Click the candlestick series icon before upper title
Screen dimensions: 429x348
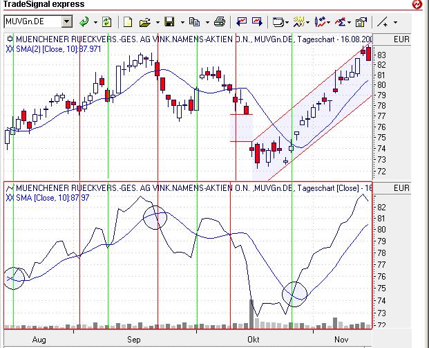point(10,39)
